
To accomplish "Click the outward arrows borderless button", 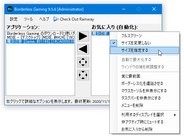I will [83, 62].
